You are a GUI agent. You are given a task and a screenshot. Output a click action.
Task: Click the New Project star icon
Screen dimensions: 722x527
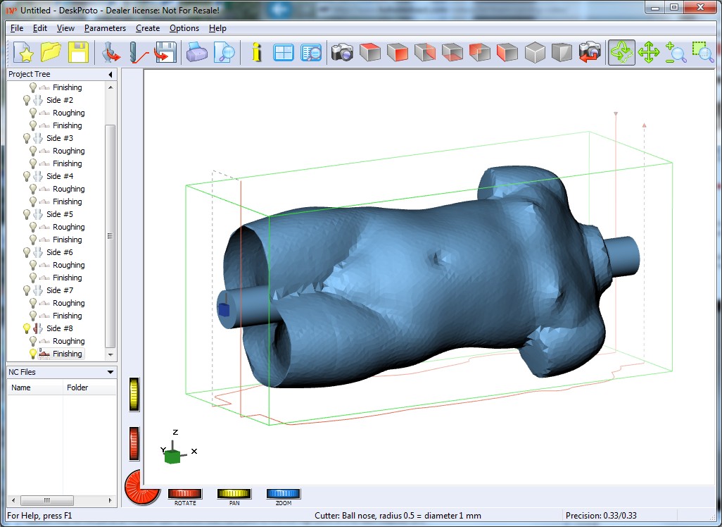tap(25, 53)
